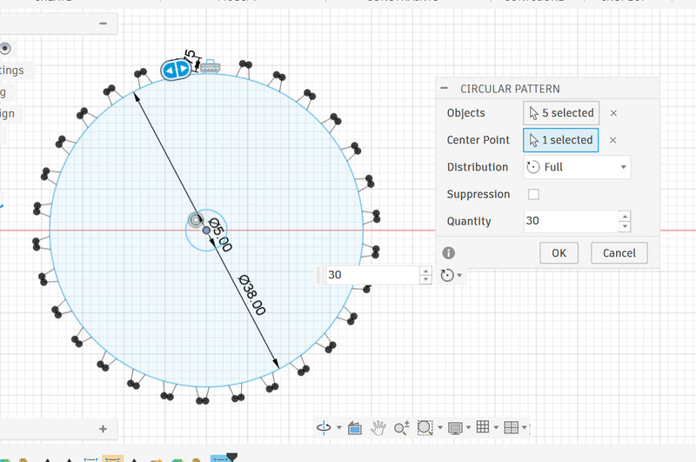Collapse the Circular Pattern dialog

click(445, 88)
